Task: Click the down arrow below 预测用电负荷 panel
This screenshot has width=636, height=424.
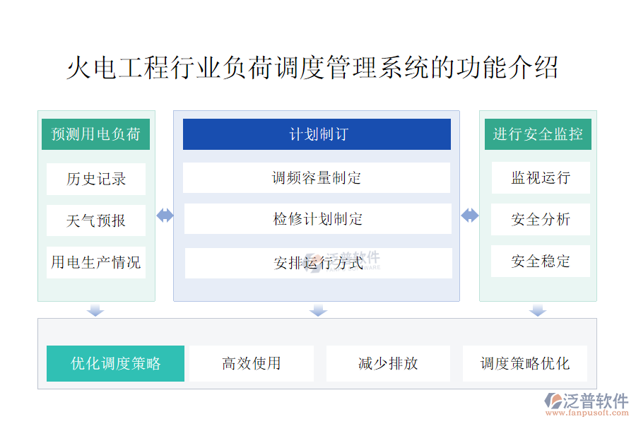Action: [x=95, y=310]
